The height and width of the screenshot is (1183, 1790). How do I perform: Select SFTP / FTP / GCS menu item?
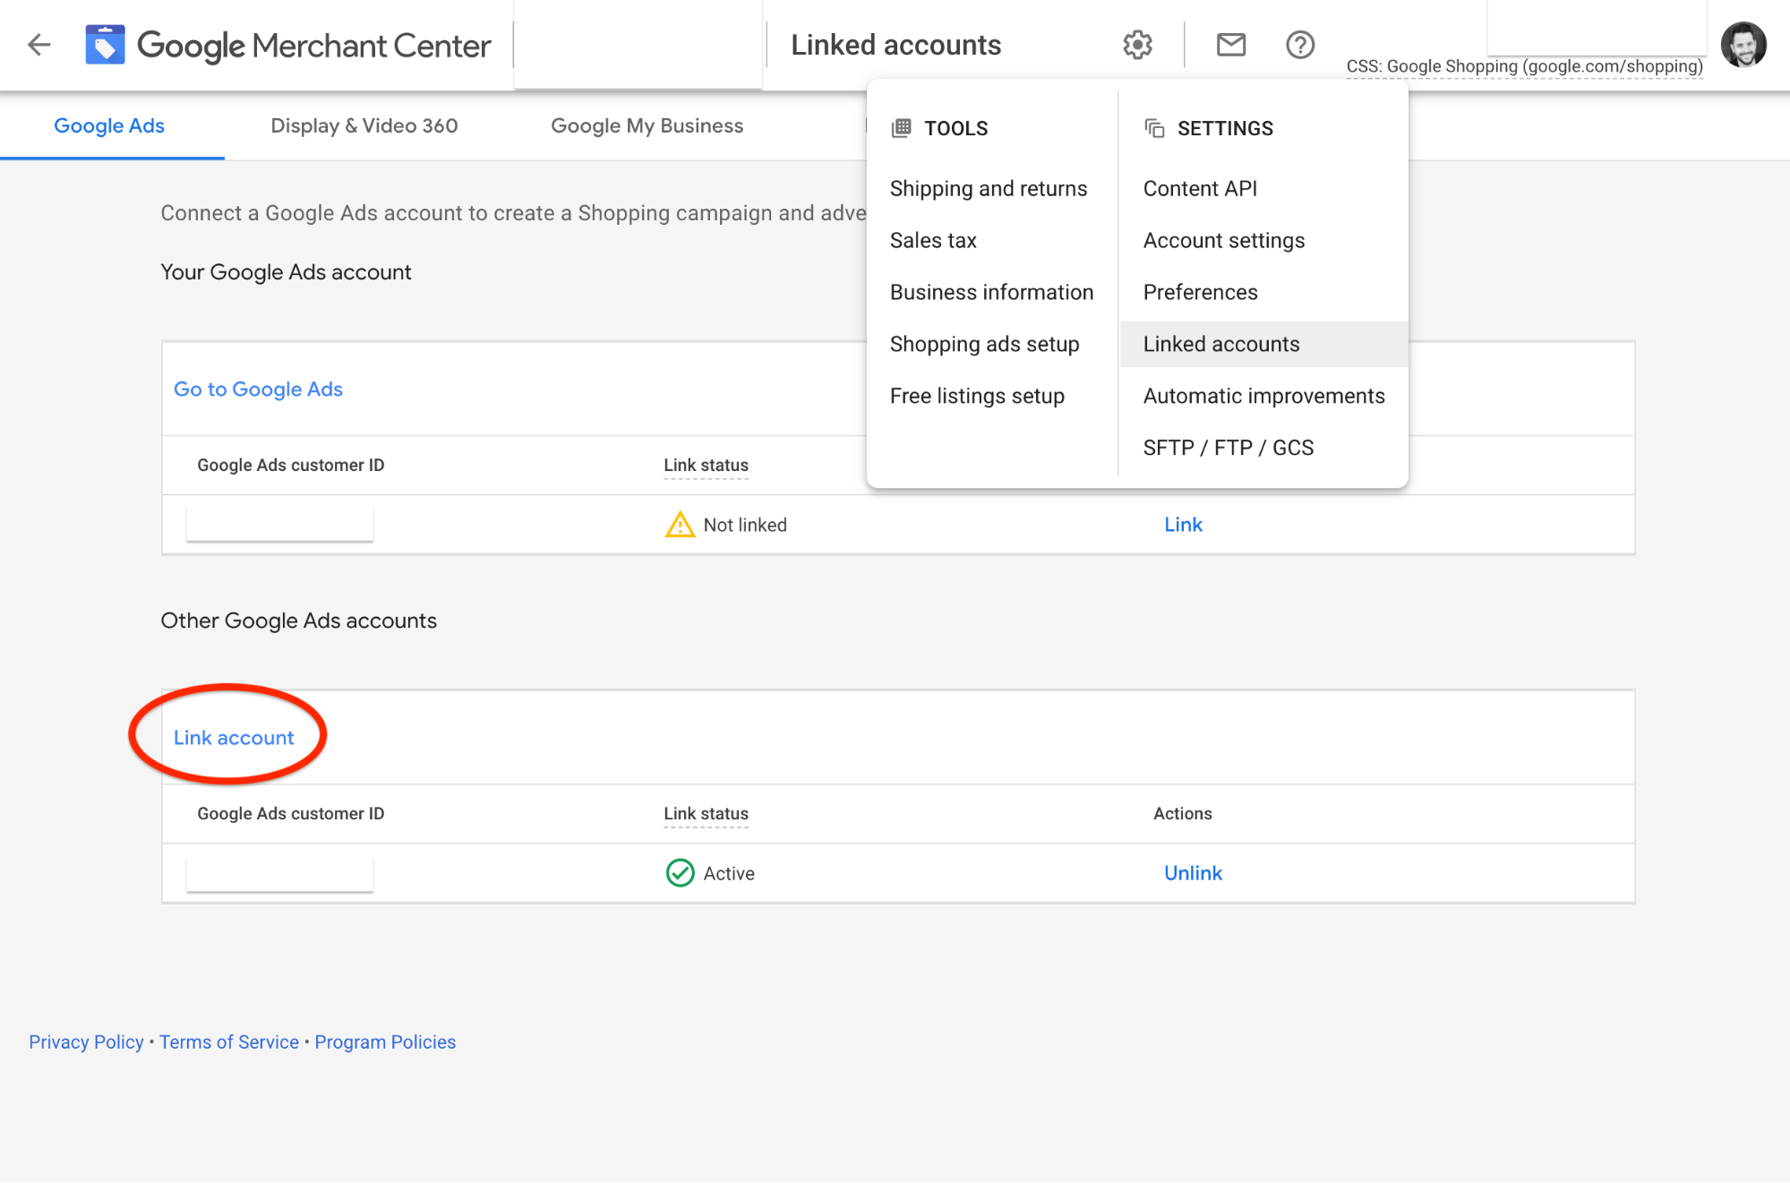click(1228, 448)
